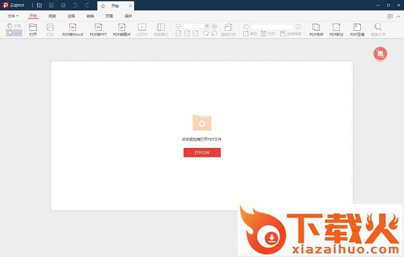Click the red P app logo
The image size is (404, 257).
point(5,5)
